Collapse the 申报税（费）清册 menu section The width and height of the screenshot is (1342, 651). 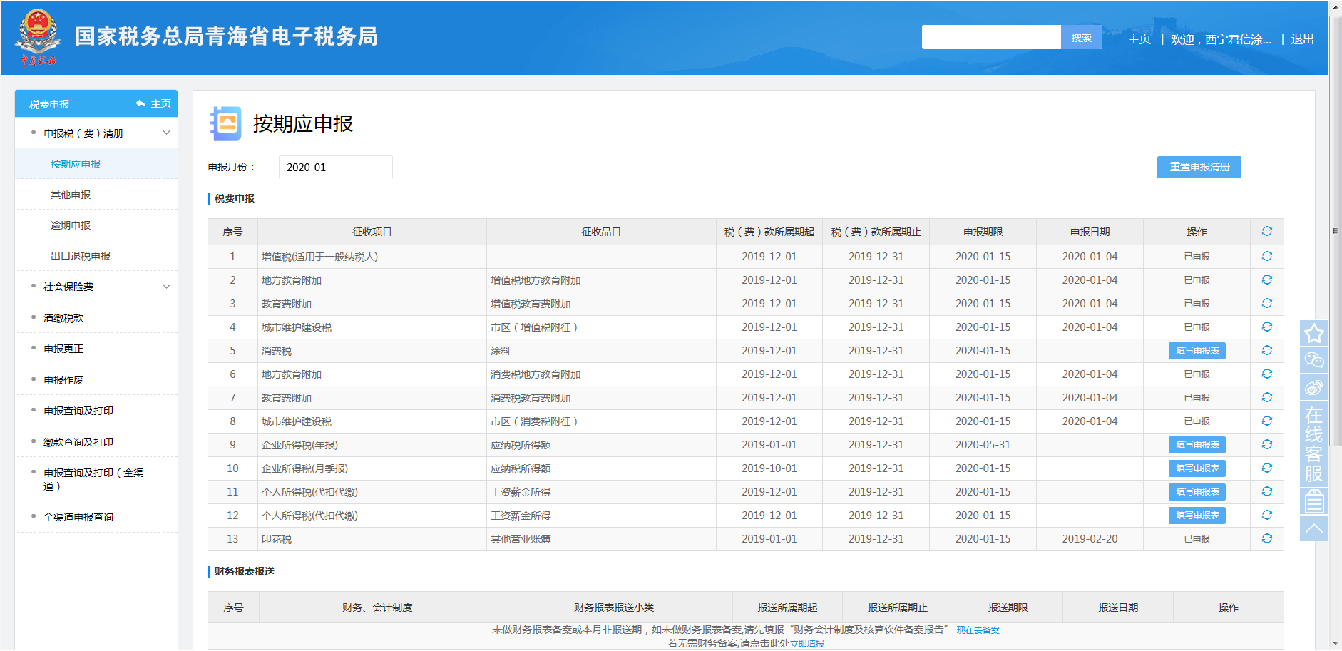[x=166, y=133]
